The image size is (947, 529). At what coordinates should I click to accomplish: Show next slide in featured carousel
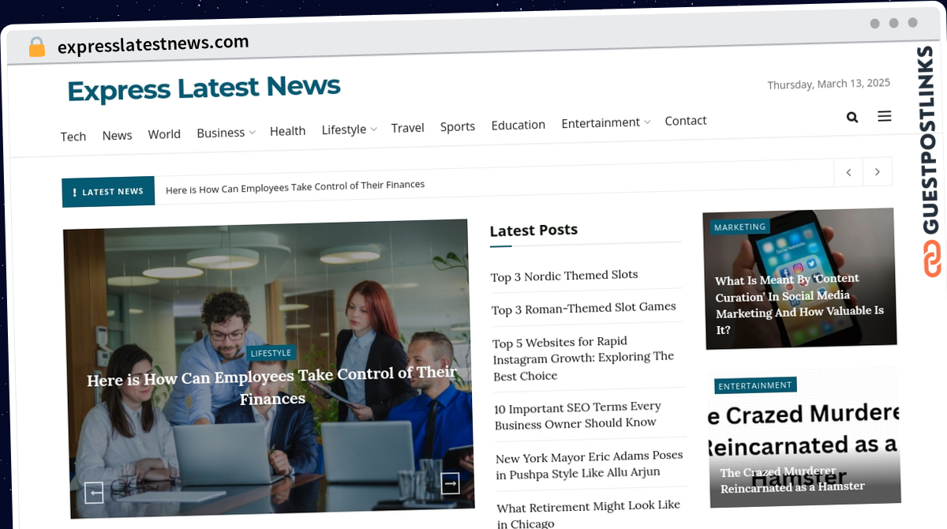[x=450, y=482]
